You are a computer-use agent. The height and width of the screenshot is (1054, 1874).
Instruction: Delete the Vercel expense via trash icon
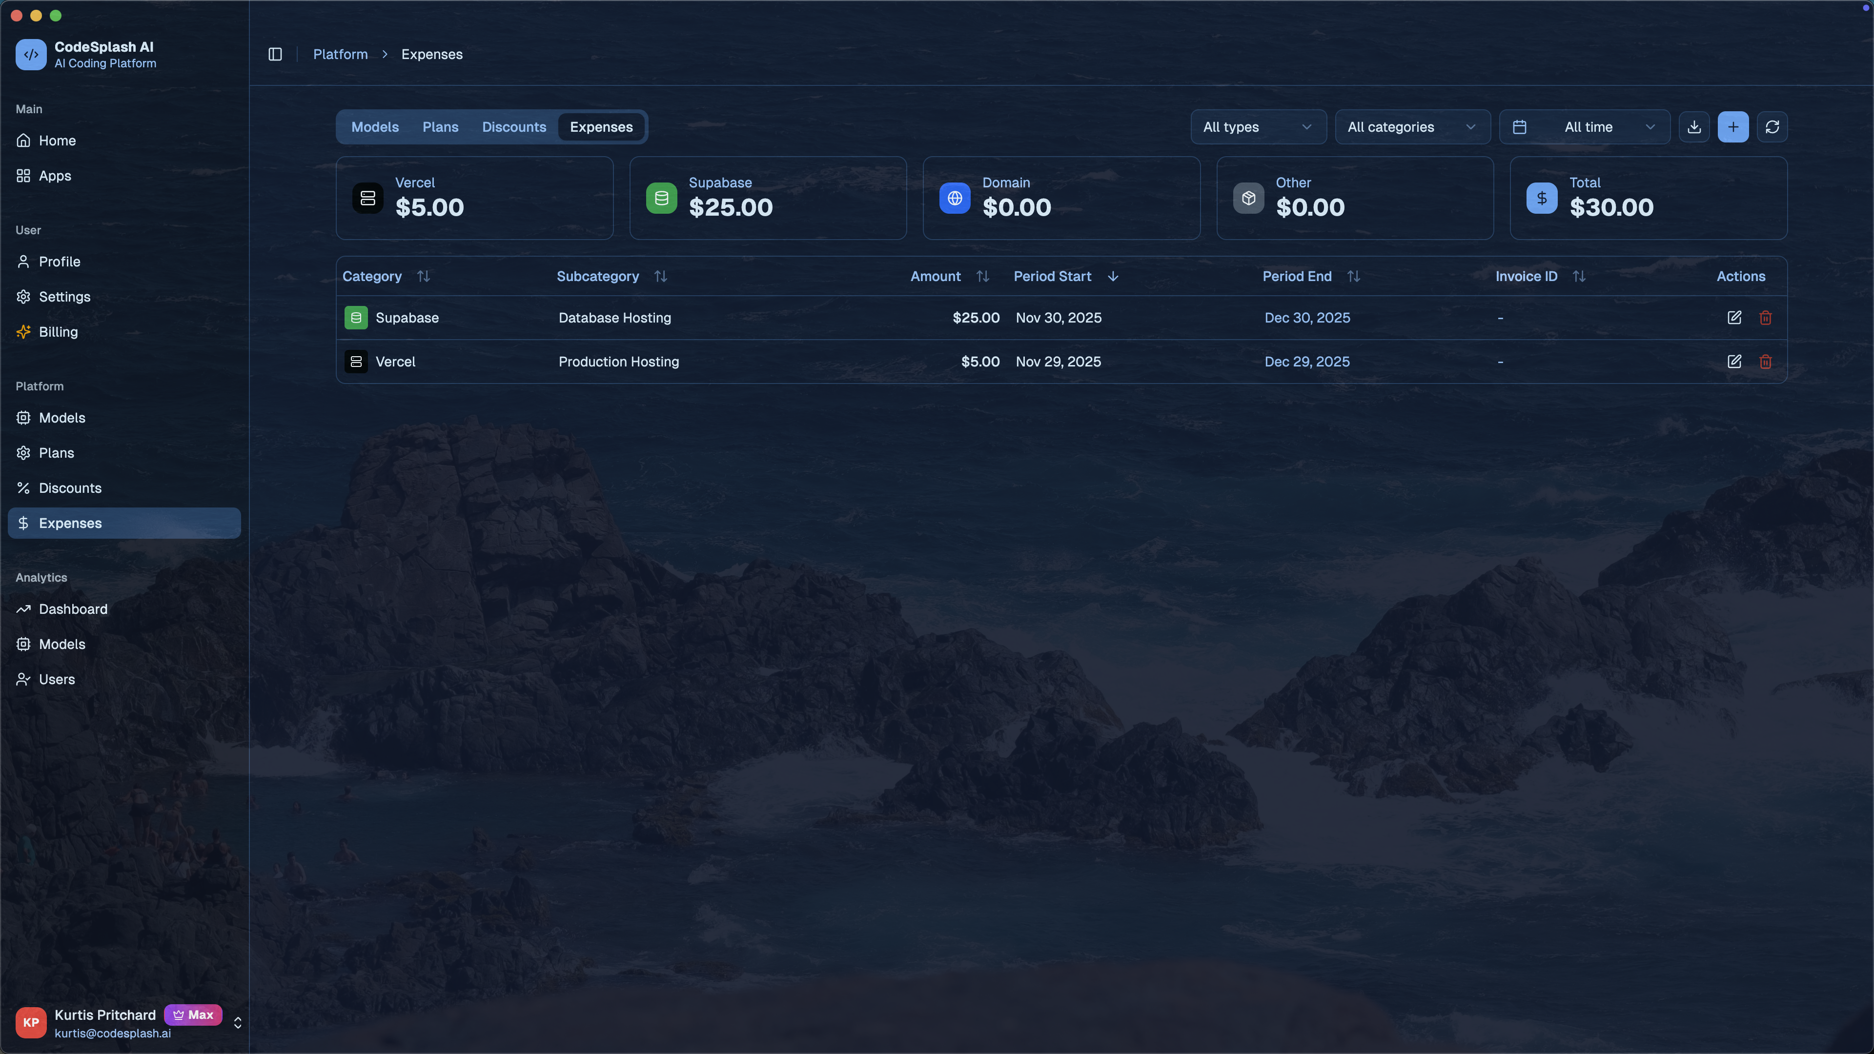1766,362
